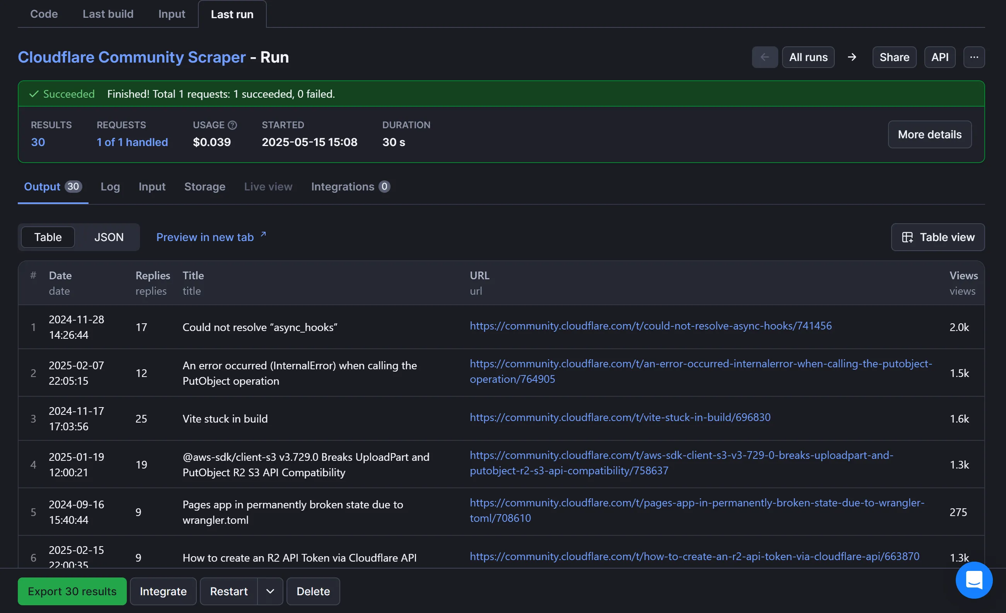Click the 30 s duration value
The width and height of the screenshot is (1006, 613).
click(x=393, y=142)
